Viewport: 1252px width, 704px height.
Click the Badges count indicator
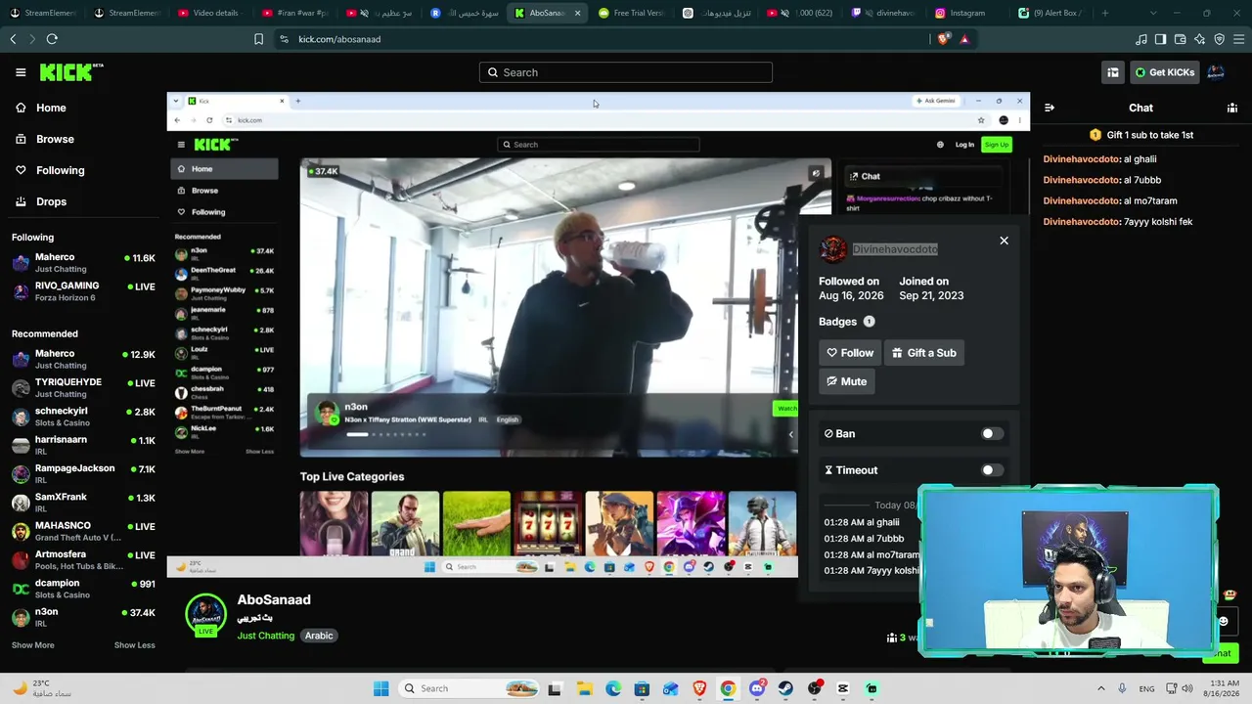pos(869,322)
